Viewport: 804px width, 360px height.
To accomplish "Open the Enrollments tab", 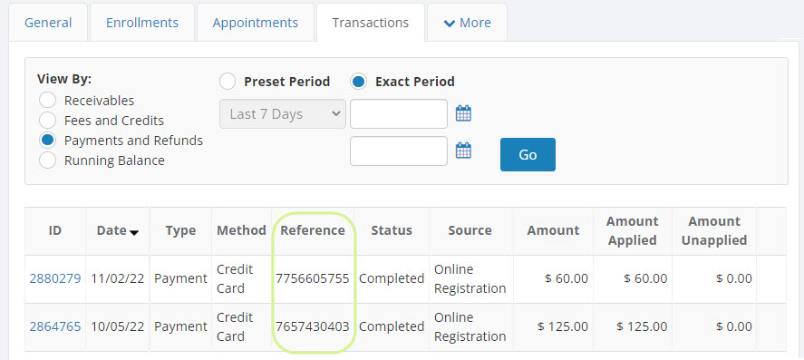I will point(142,23).
